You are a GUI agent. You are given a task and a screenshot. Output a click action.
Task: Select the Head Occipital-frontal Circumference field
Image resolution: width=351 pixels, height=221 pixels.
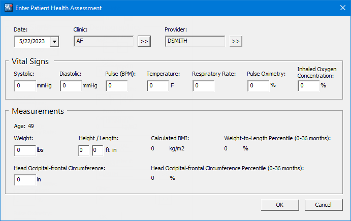click(x=25, y=180)
